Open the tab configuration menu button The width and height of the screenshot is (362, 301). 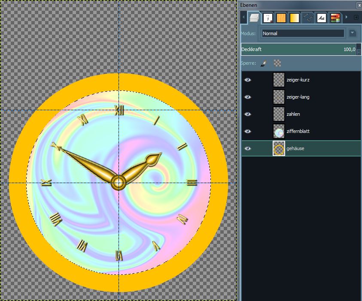(356, 18)
